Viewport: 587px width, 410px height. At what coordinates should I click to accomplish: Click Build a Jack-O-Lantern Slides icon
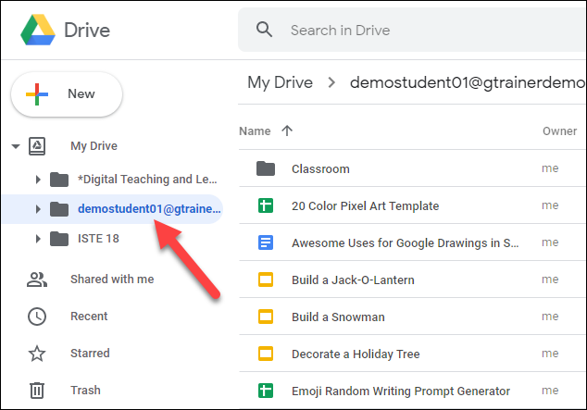point(266,280)
